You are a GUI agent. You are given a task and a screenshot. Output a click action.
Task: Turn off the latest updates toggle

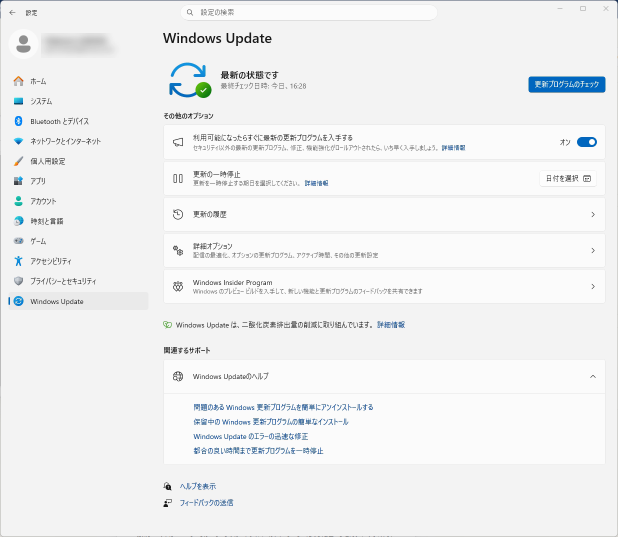(x=587, y=142)
